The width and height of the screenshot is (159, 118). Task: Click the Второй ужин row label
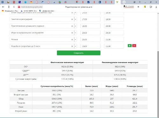point(21,111)
